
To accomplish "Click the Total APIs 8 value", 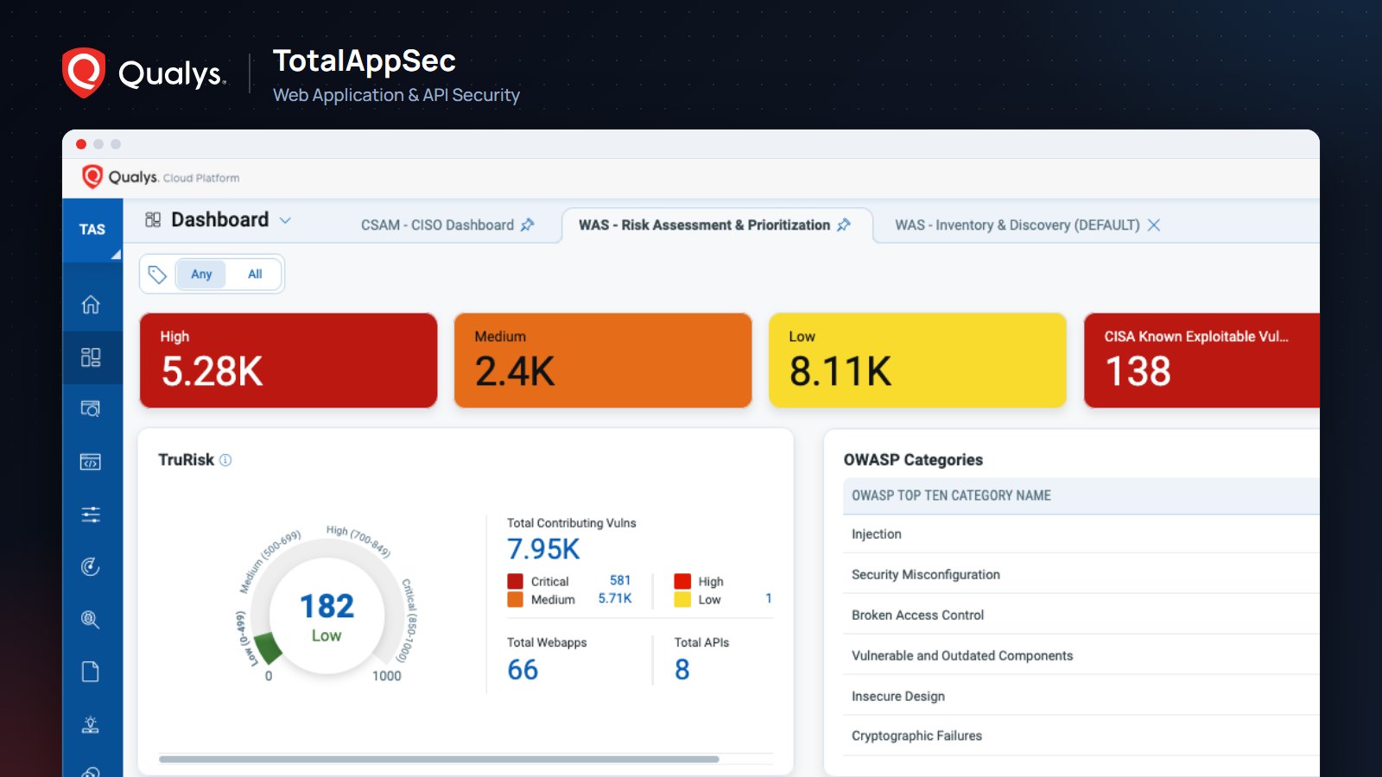I will point(682,670).
